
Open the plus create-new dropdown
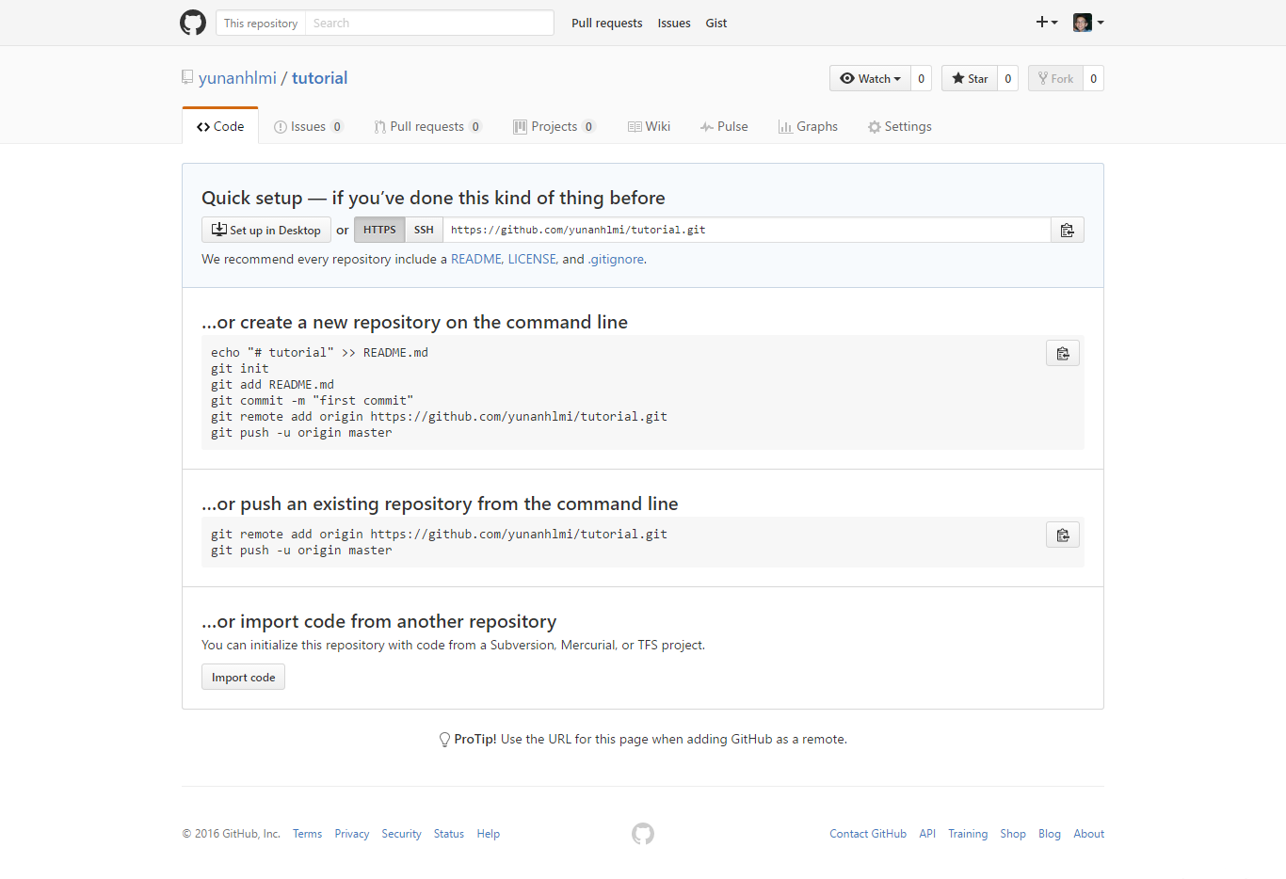pyautogui.click(x=1047, y=23)
